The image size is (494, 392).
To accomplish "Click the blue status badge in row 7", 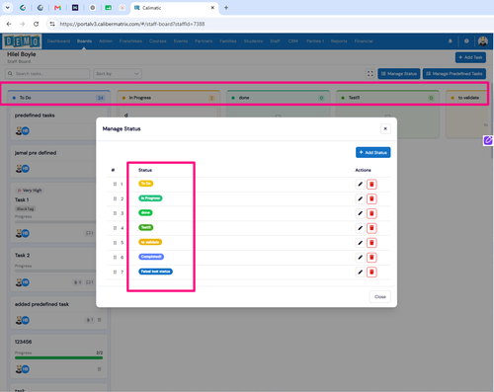I will coord(155,272).
